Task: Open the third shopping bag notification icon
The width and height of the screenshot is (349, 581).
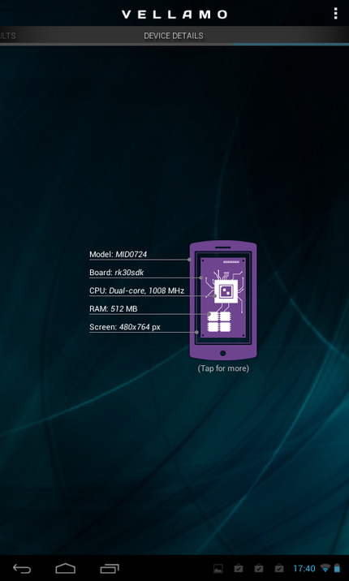Action: pyautogui.click(x=279, y=568)
